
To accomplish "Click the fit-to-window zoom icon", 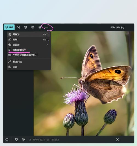I will (x=117, y=139).
